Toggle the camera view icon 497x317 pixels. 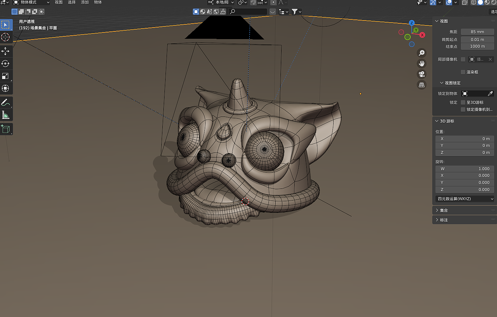[x=422, y=74]
